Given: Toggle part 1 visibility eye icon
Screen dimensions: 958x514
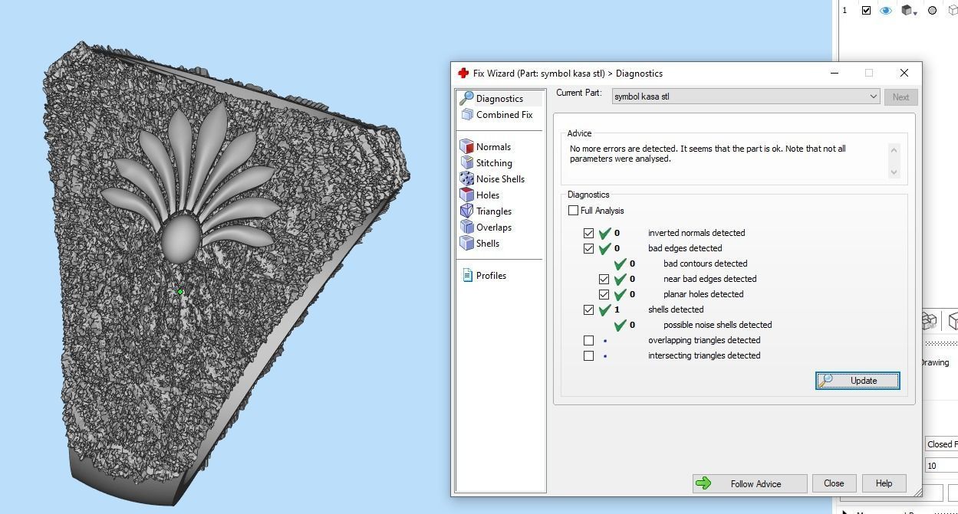Looking at the screenshot, I should pos(885,10).
